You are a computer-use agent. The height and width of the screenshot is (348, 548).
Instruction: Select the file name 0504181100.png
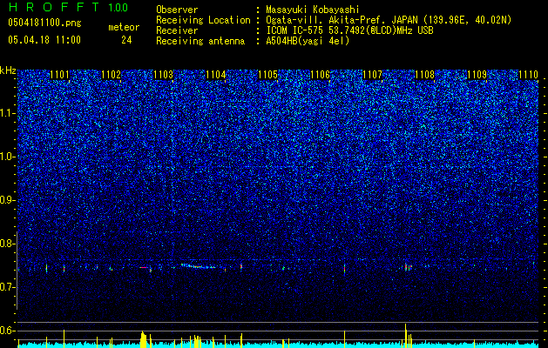click(x=44, y=23)
